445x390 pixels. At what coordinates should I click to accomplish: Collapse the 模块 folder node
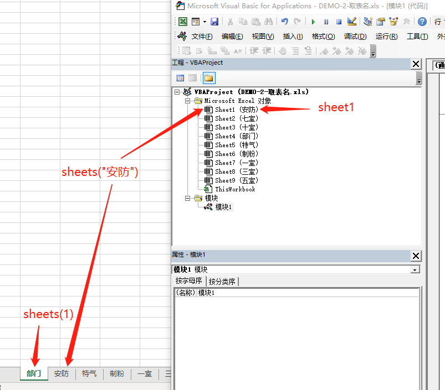(187, 197)
